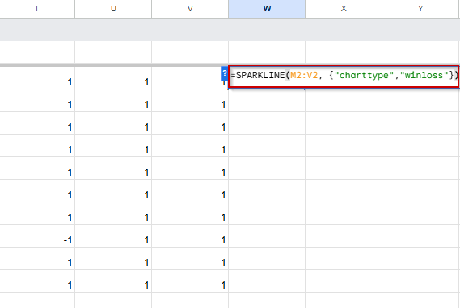Click into the SPARKLINE formula edit box
The image size is (460, 308).
(344, 76)
